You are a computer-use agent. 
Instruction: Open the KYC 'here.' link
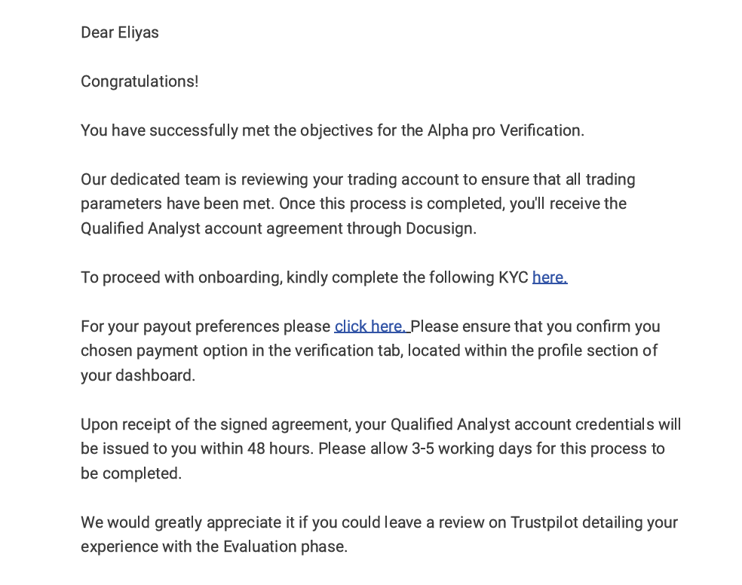point(550,277)
